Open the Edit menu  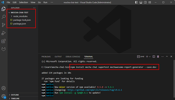(x=14, y=2)
